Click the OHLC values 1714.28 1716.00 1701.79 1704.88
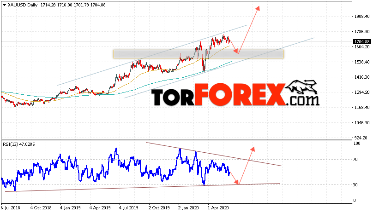The image size is (373, 213). point(73,5)
